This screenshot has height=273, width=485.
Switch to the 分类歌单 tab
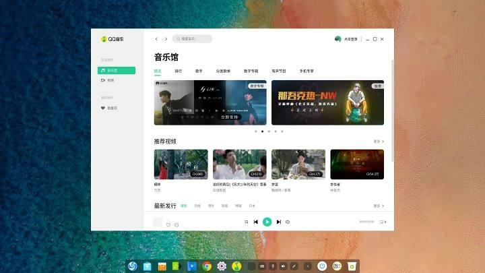(223, 71)
